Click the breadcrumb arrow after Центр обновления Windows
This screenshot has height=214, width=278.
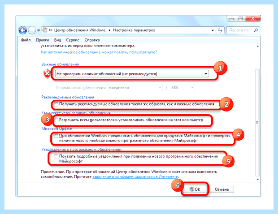coord(109,30)
